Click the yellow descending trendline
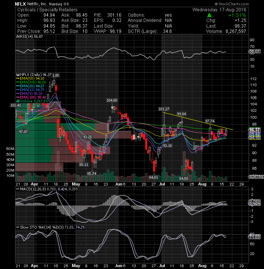264x269 pixels. click(198, 121)
